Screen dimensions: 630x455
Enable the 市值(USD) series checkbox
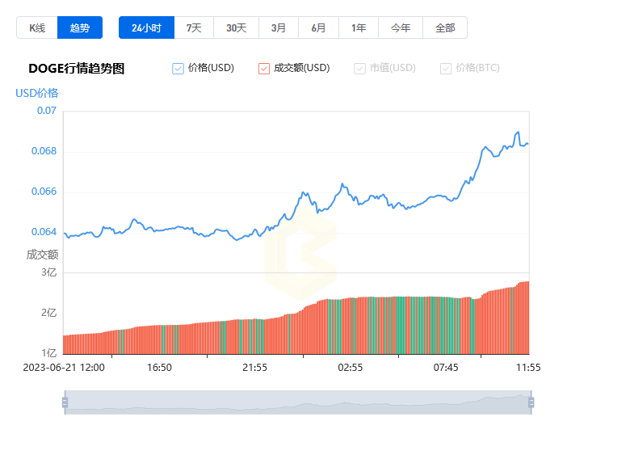359,69
